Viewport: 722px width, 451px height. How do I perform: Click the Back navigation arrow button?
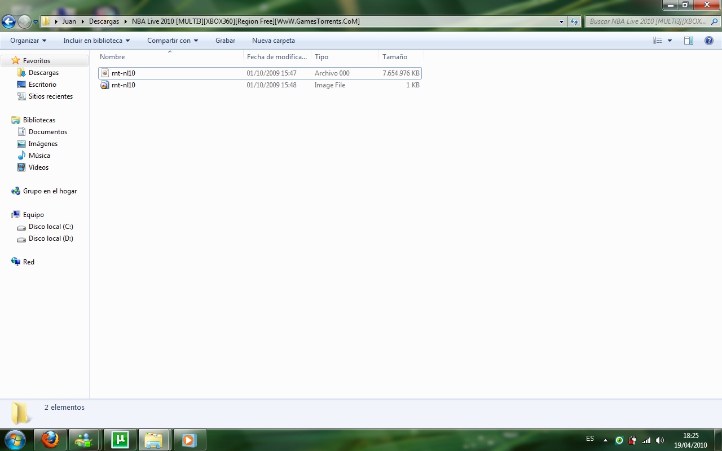pos(9,22)
